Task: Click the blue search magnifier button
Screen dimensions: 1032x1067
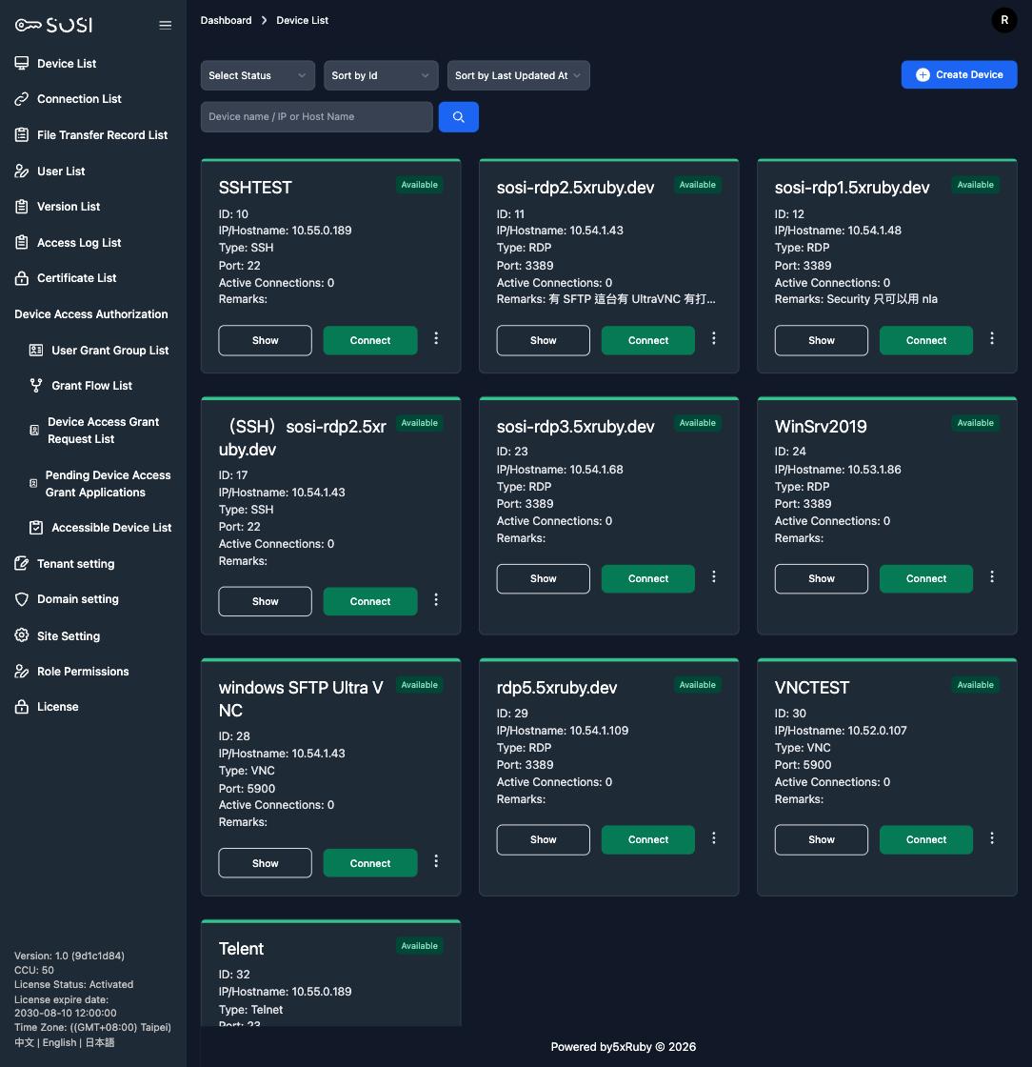Action: tap(458, 117)
